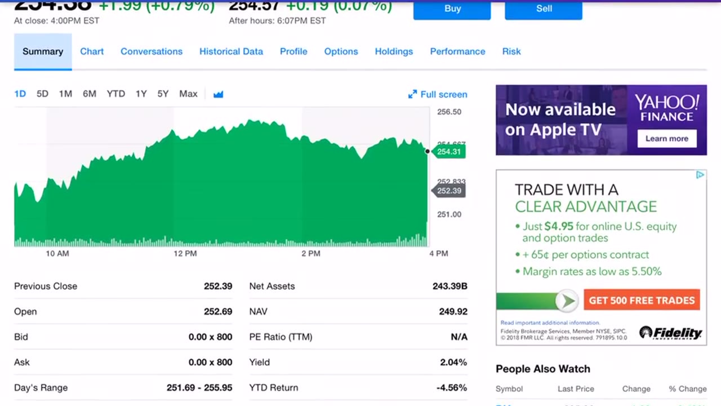
Task: Click the YTD Return value -4.56%
Action: click(x=451, y=387)
